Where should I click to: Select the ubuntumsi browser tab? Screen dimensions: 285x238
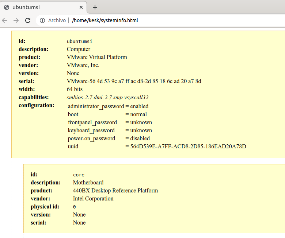coord(43,7)
